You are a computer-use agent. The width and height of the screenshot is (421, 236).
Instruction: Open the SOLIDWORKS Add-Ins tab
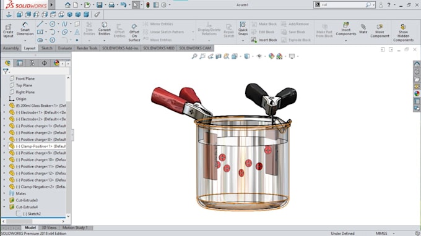(x=120, y=48)
